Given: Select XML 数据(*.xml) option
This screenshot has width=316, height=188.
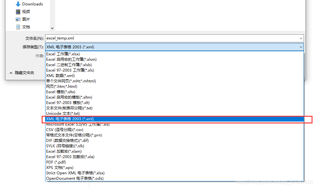Looking at the screenshot, I should (175, 76).
